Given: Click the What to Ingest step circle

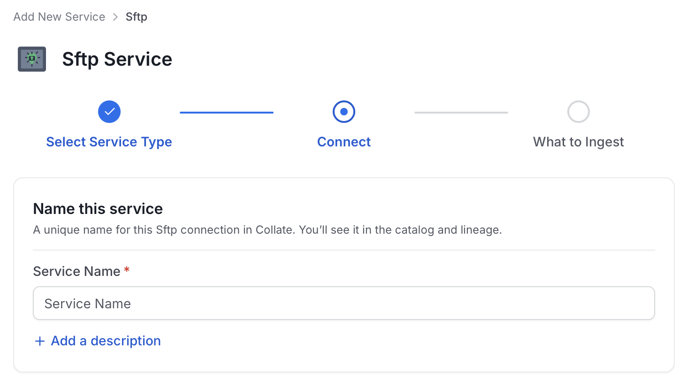Looking at the screenshot, I should click(579, 112).
